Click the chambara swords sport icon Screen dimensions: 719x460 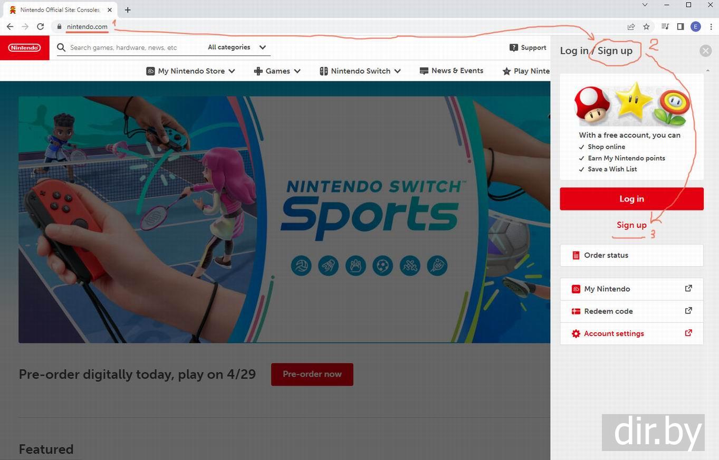click(x=410, y=265)
